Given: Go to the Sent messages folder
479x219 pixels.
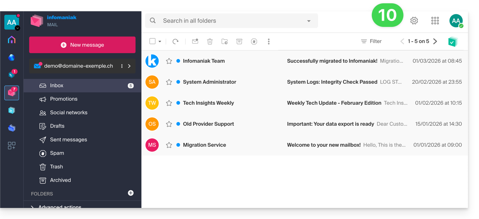Looking at the screenshot, I should click(x=68, y=140).
